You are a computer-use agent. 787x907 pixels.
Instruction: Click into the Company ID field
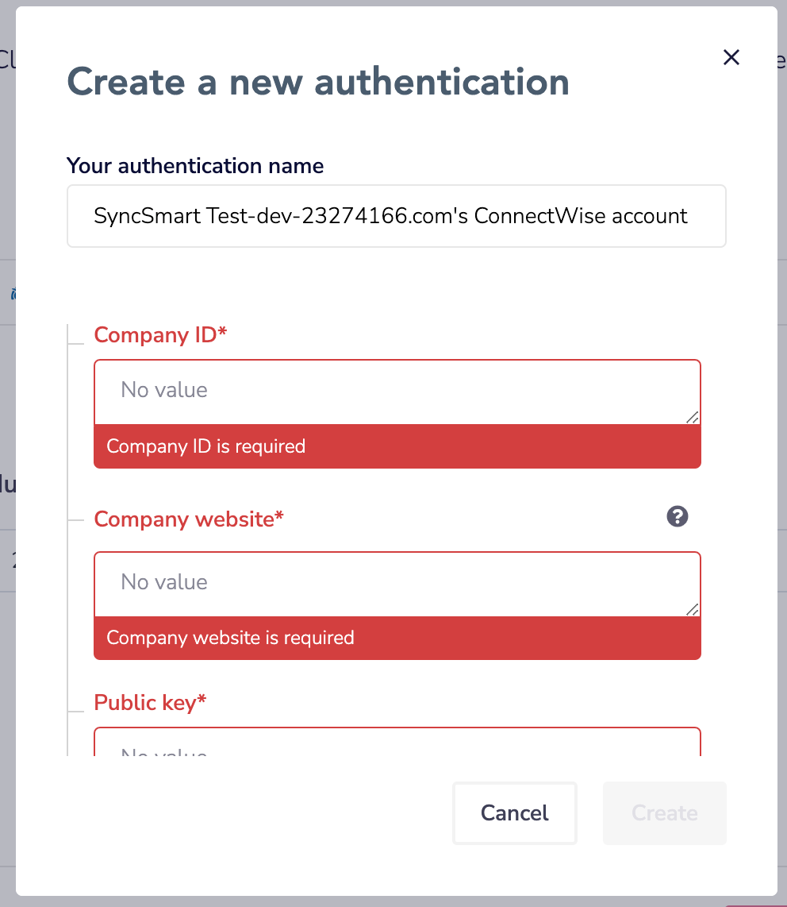[x=397, y=391]
